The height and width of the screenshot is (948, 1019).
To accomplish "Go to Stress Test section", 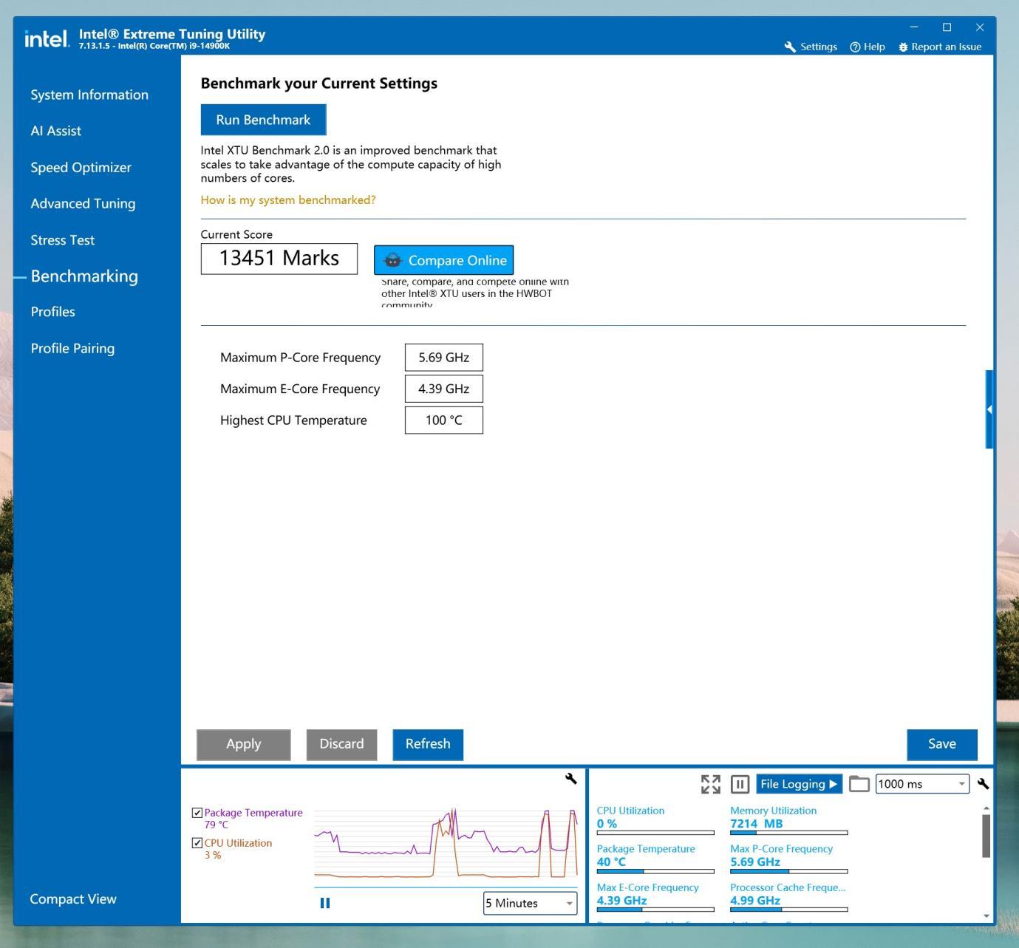I will coord(63,240).
